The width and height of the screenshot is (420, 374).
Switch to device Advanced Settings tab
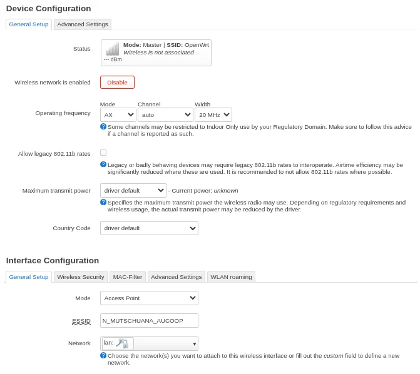83,24
